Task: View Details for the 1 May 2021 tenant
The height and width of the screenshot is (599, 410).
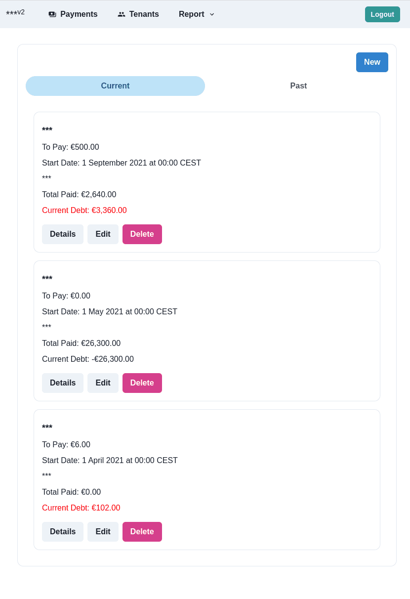Action: 63,383
